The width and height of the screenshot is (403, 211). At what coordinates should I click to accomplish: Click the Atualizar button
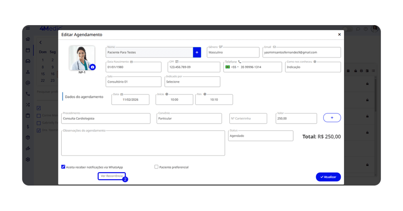328,177
